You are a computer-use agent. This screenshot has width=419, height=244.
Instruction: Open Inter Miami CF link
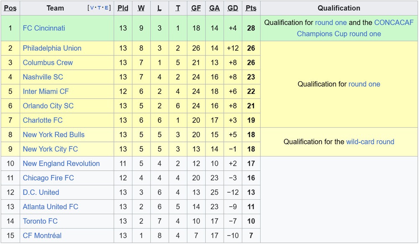coord(46,91)
